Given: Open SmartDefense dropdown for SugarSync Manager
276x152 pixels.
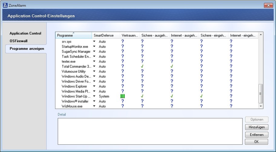Looking at the screenshot, I should (94, 51).
